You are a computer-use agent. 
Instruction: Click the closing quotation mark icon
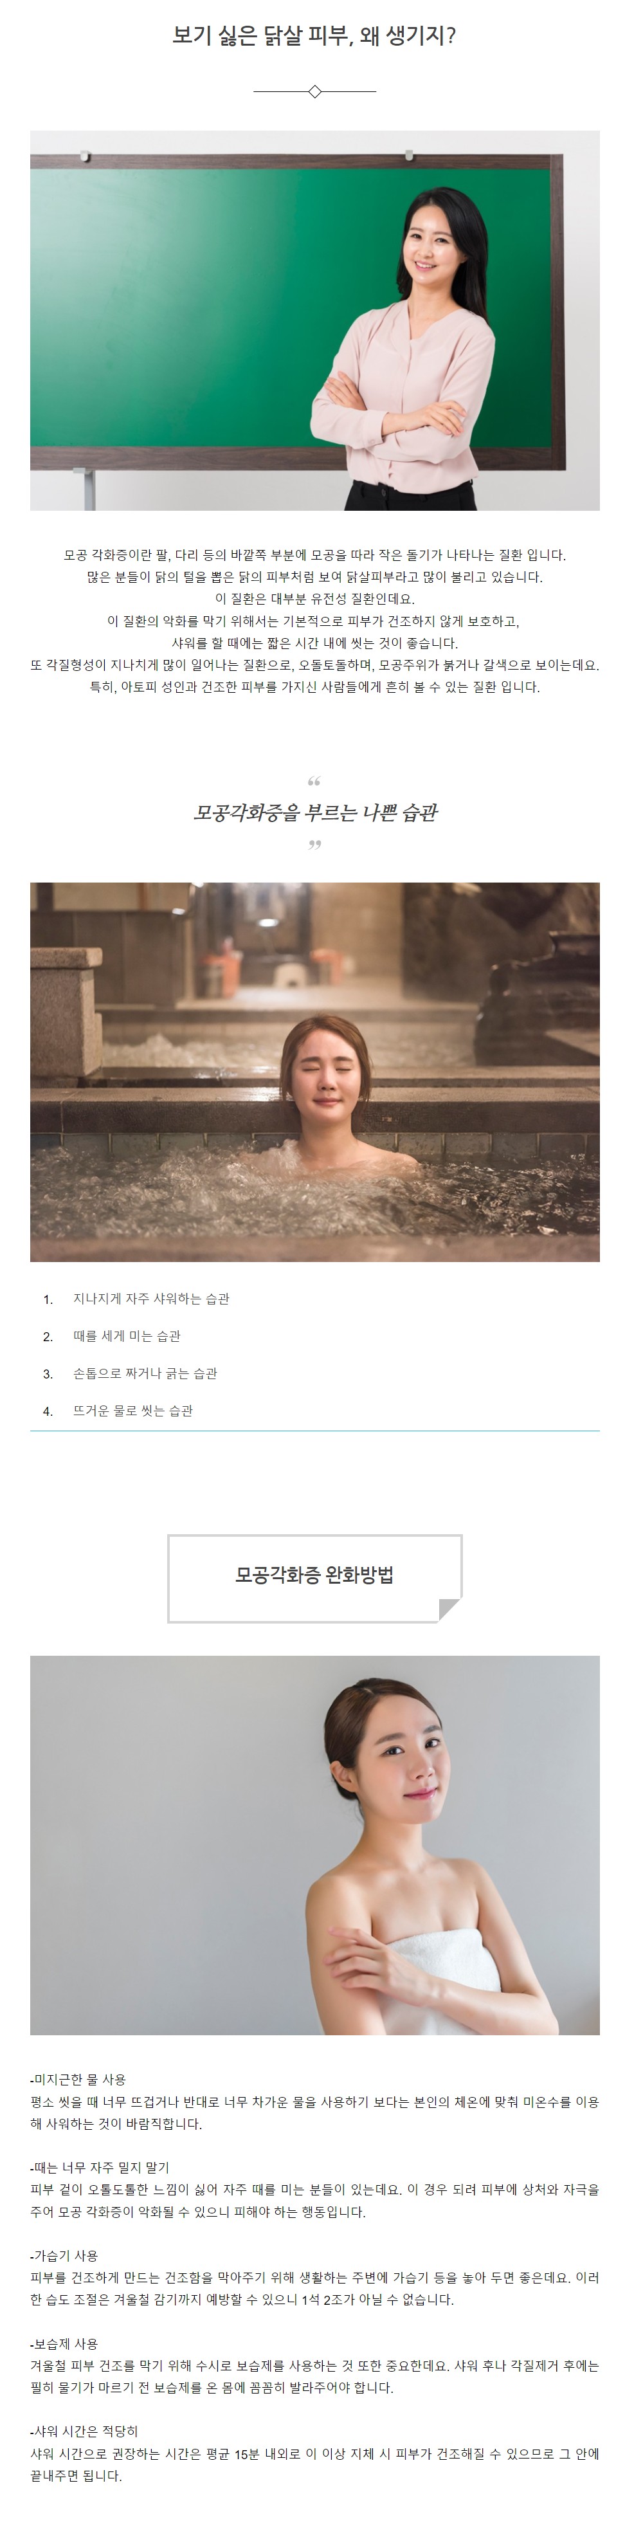[x=314, y=844]
